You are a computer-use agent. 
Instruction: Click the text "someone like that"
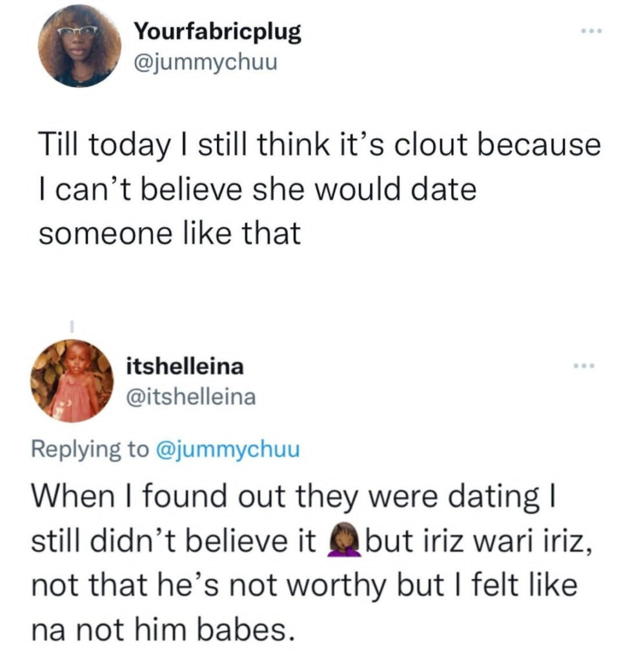(170, 233)
